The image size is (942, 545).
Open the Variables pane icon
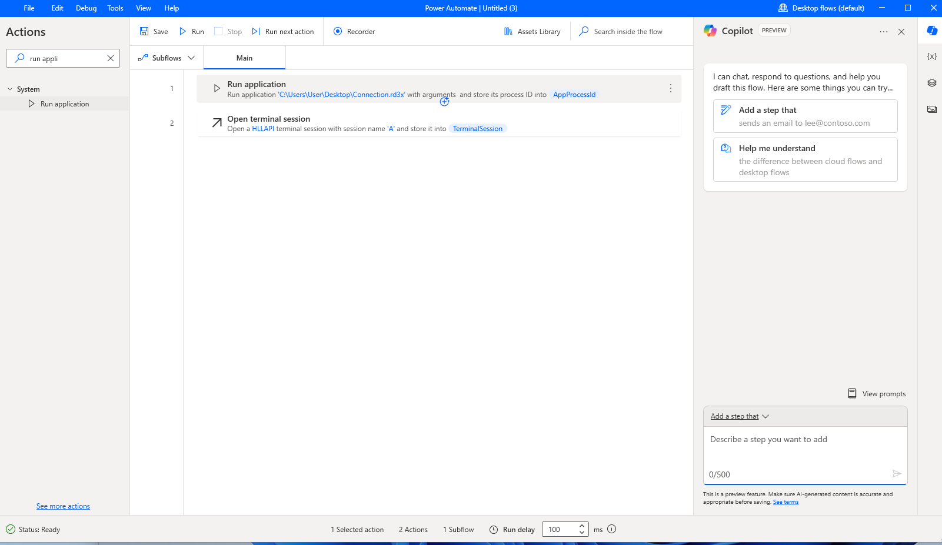(x=932, y=56)
